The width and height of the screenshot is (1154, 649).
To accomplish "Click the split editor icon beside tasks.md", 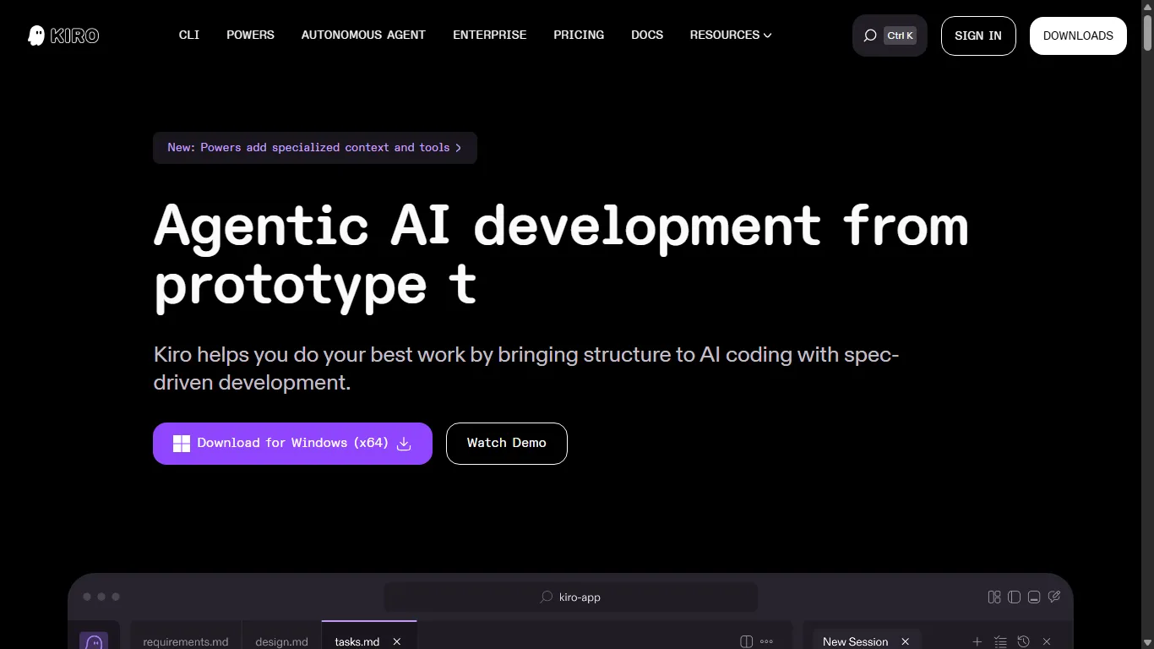I will 746,641.
